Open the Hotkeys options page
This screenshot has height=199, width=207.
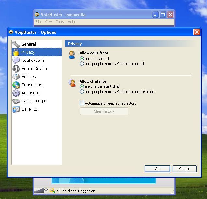pyautogui.click(x=37, y=77)
